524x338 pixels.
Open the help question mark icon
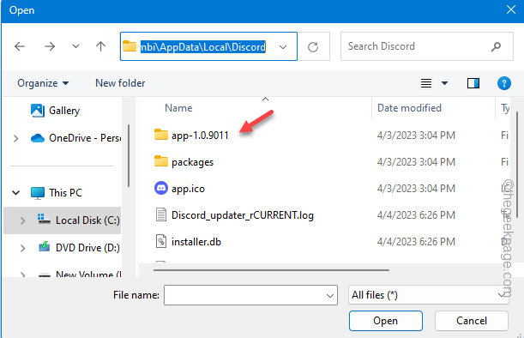[x=504, y=83]
